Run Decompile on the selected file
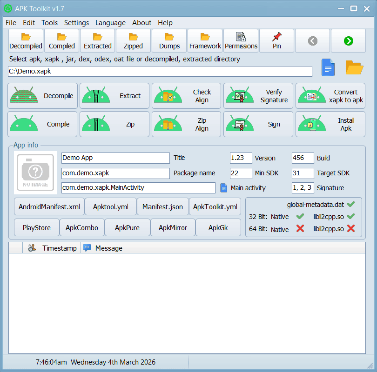This screenshot has height=372, width=377. [42, 96]
